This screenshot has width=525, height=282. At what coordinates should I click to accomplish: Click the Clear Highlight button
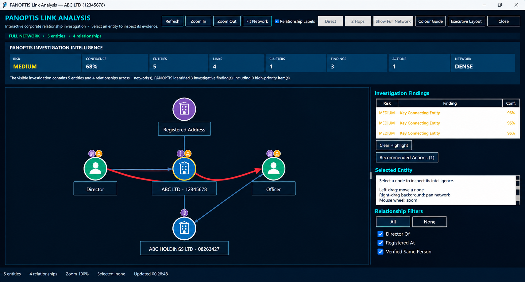[x=394, y=145]
